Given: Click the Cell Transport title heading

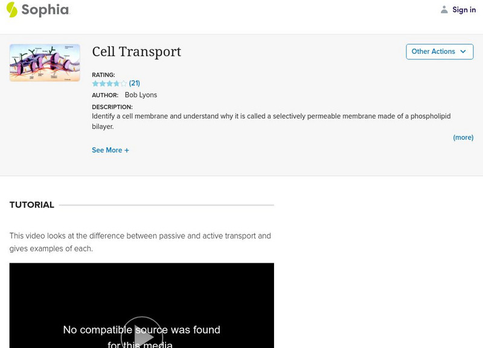Looking at the screenshot, I should 136,52.
